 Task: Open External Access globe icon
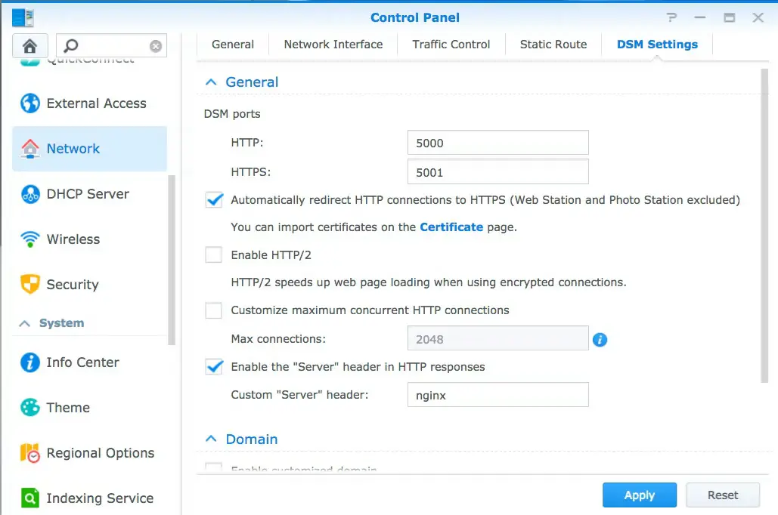pyautogui.click(x=30, y=103)
